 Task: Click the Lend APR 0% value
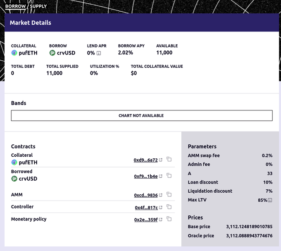tap(91, 53)
